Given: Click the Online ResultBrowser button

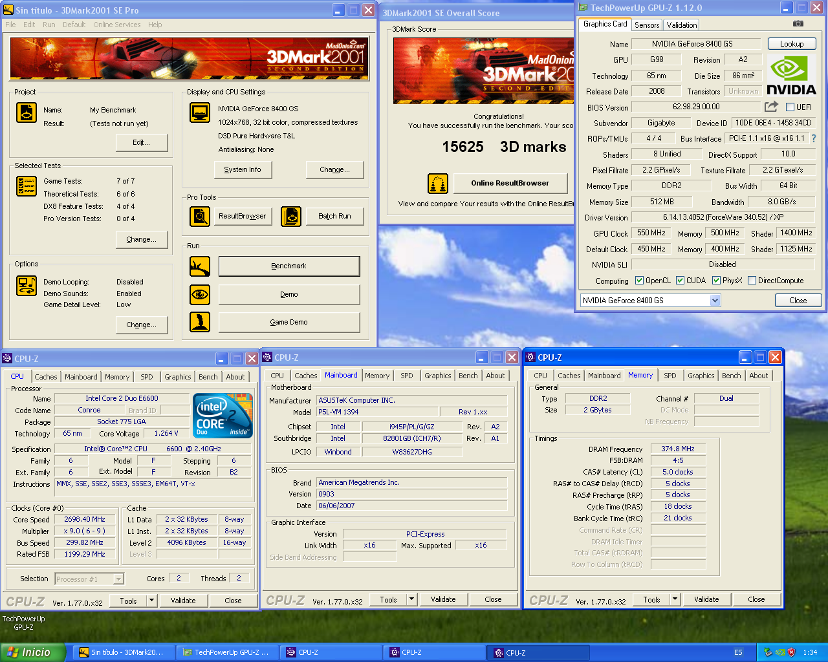Looking at the screenshot, I should coord(510,184).
